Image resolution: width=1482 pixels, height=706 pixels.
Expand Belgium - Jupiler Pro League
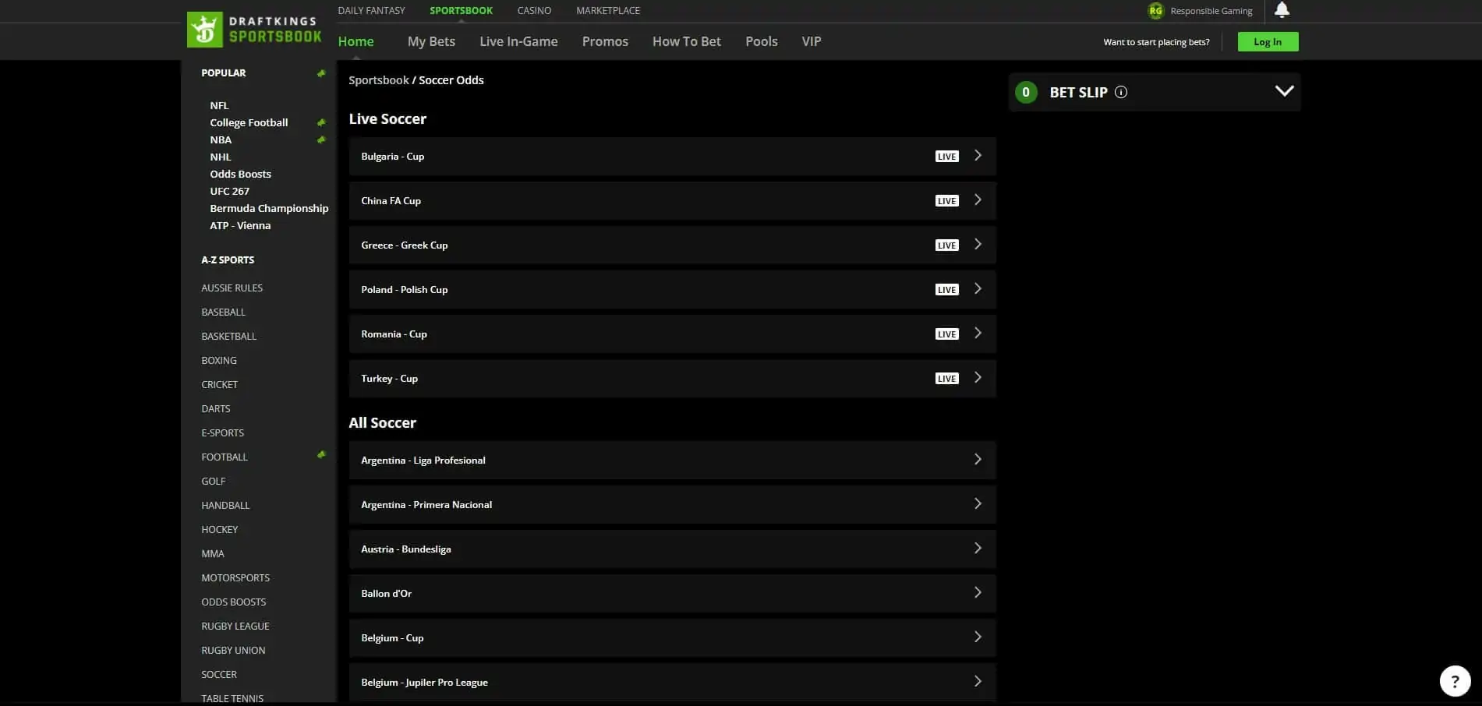[x=978, y=680]
